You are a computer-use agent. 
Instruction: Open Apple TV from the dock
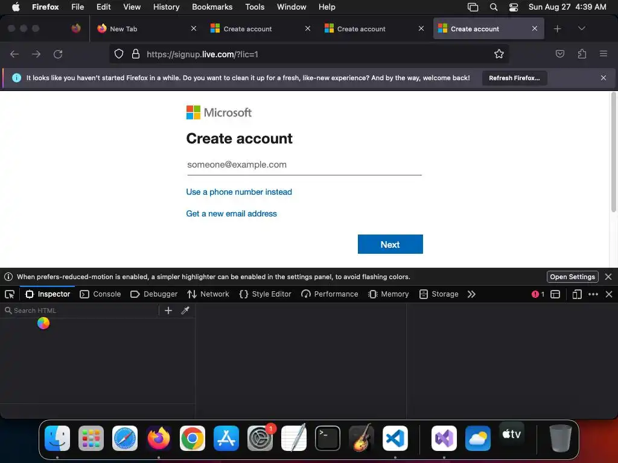point(511,435)
